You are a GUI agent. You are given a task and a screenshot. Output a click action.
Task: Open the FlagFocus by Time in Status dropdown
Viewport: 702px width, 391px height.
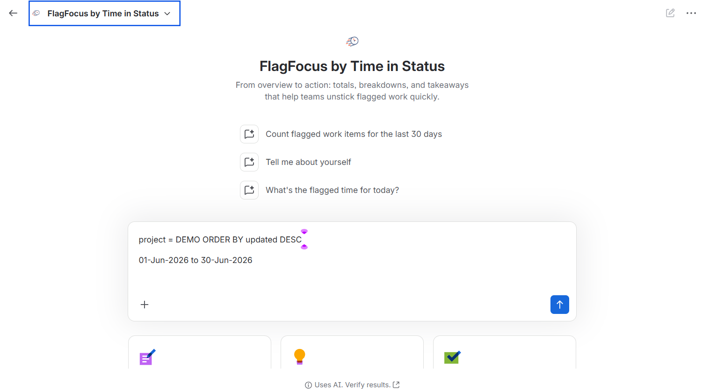click(104, 14)
